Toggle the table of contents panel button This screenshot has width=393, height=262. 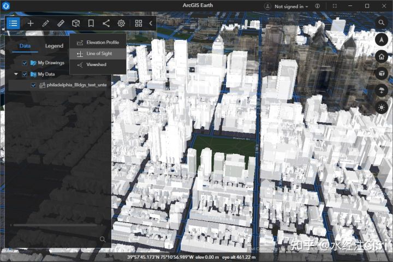tap(13, 23)
